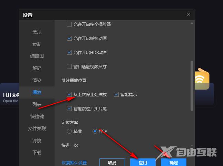Open the 常规 settings category
The width and height of the screenshot is (223, 166).
point(37,32)
